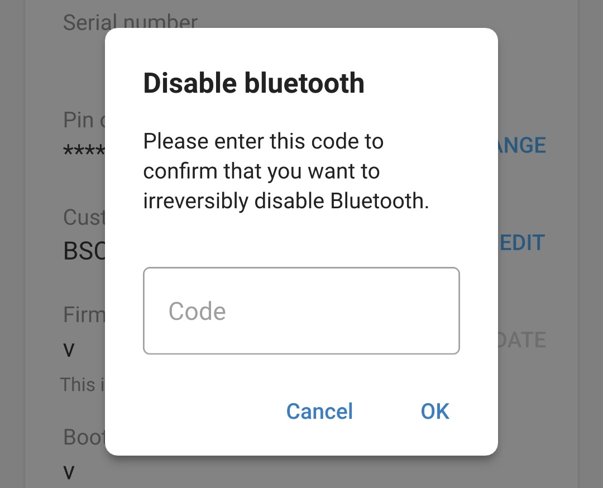Click EDIT next to the custom name
603x488 pixels.
pyautogui.click(x=522, y=242)
